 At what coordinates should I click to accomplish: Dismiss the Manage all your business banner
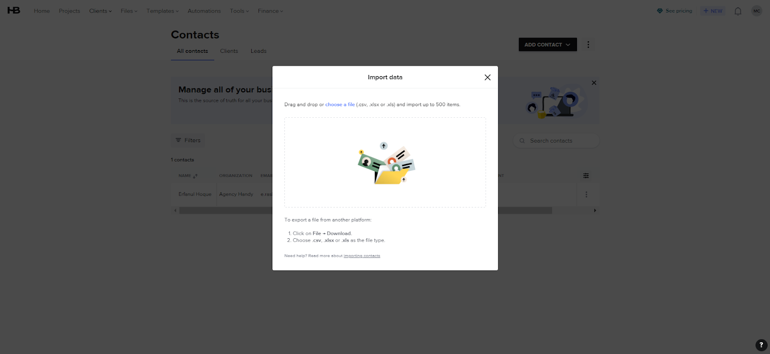594,83
